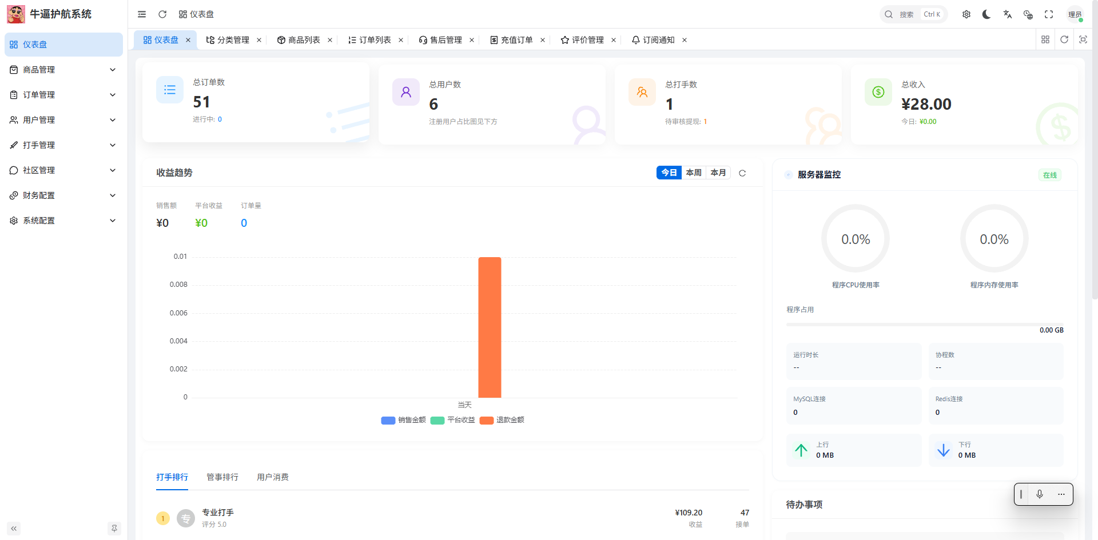Toggle 退款金额 orange legend swatch
The height and width of the screenshot is (540, 1098).
[x=487, y=421]
